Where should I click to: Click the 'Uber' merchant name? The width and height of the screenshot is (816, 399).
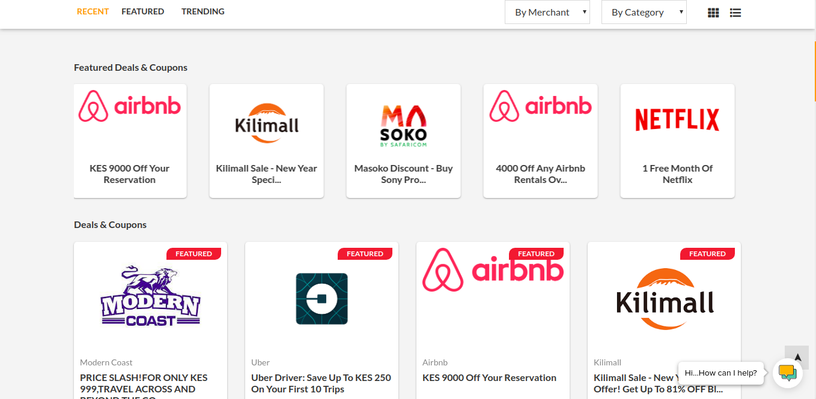[x=260, y=362]
